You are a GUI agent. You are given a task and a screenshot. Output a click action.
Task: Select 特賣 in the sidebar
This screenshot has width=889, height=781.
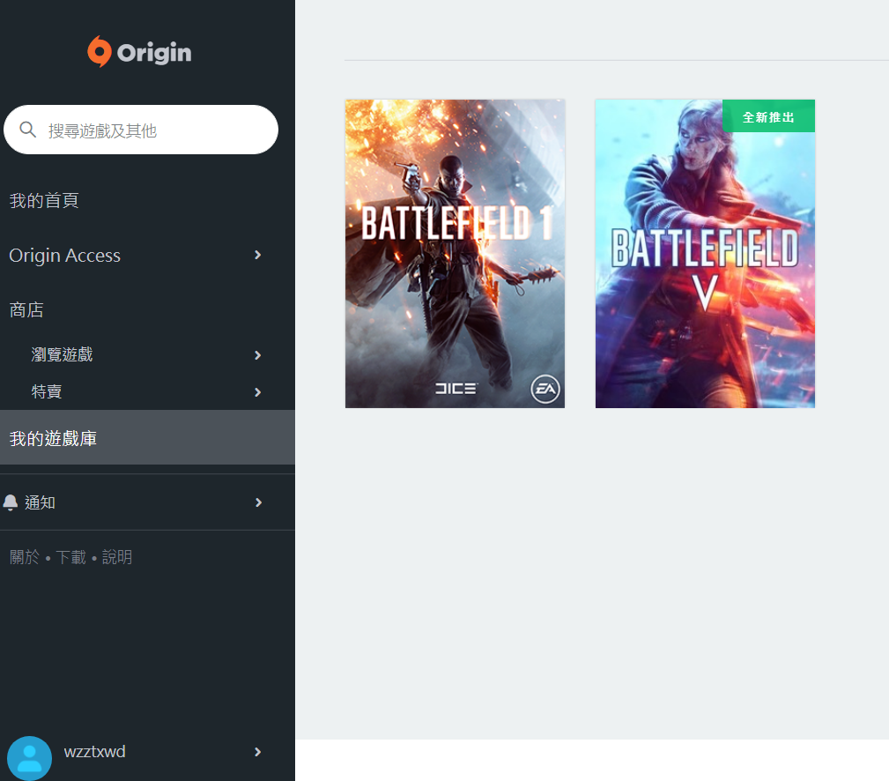pyautogui.click(x=47, y=391)
